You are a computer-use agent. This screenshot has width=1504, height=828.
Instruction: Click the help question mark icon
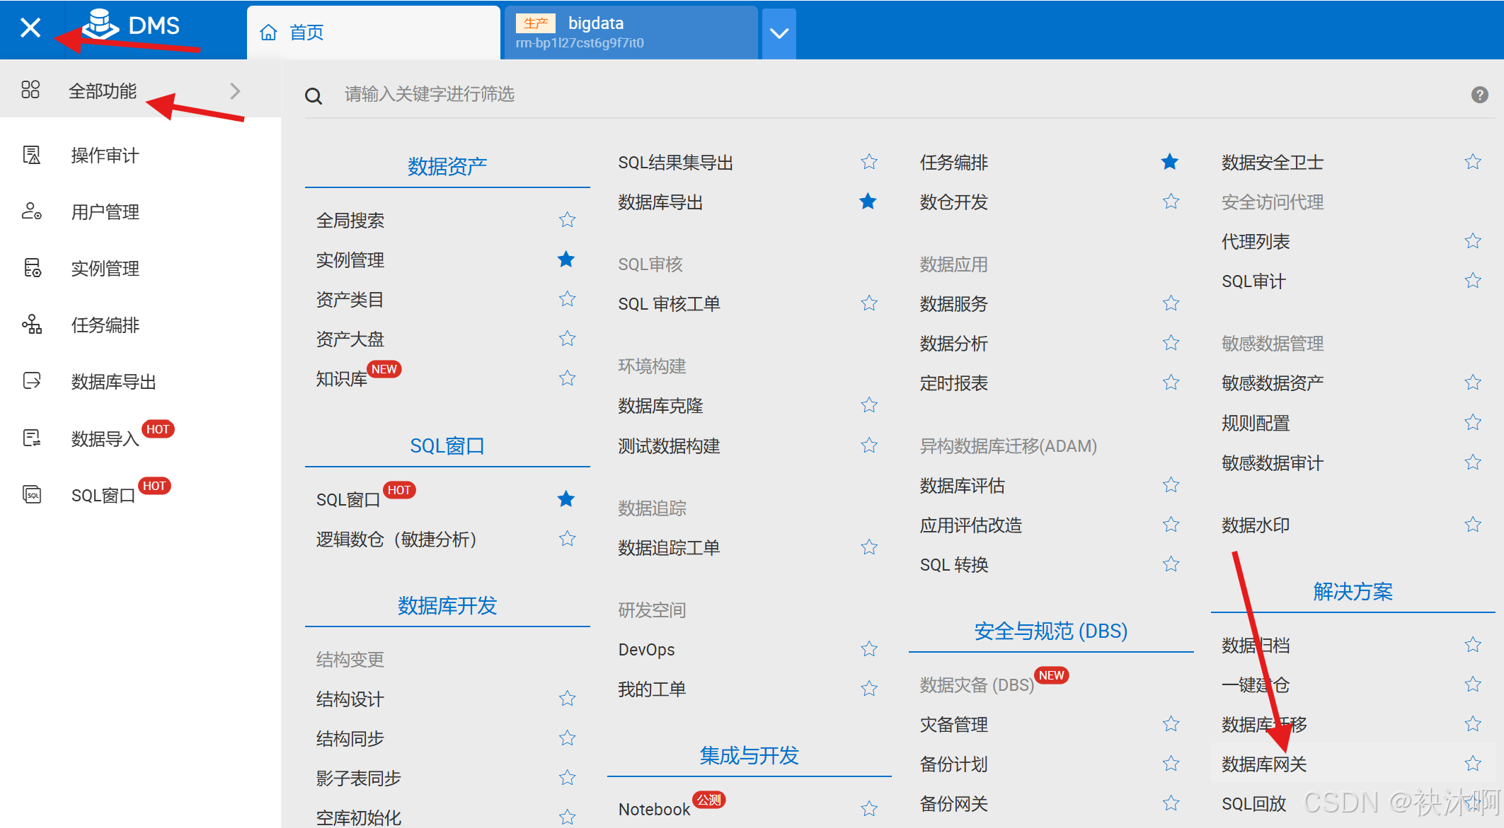tap(1479, 95)
